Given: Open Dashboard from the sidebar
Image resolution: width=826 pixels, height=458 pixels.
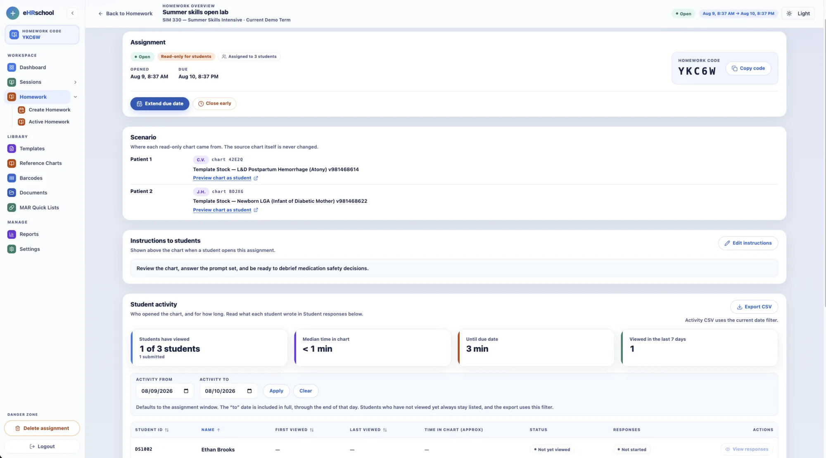Looking at the screenshot, I should coord(33,67).
